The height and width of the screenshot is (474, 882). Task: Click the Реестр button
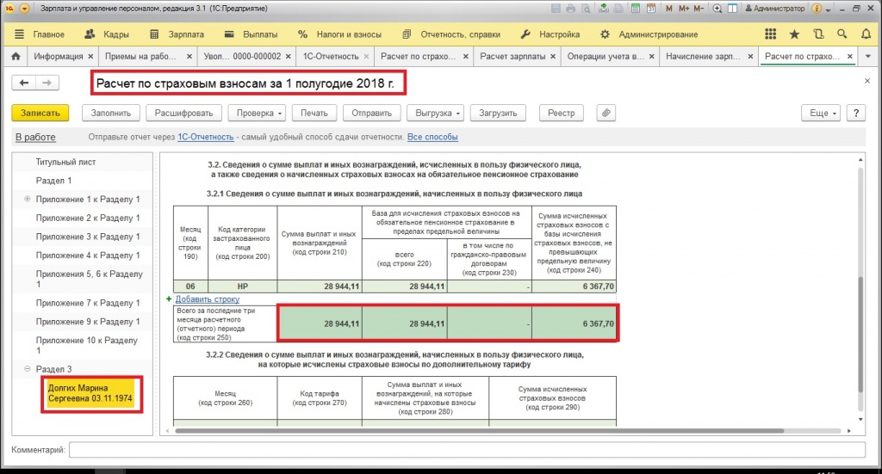click(x=562, y=113)
